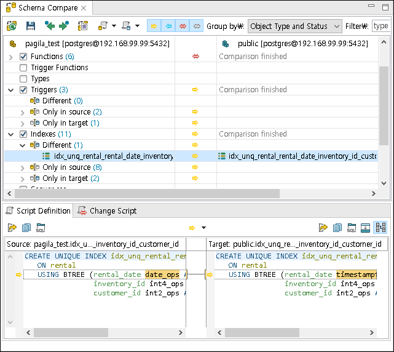The height and width of the screenshot is (352, 394).
Task: Check the Types checkbox
Action: point(23,79)
